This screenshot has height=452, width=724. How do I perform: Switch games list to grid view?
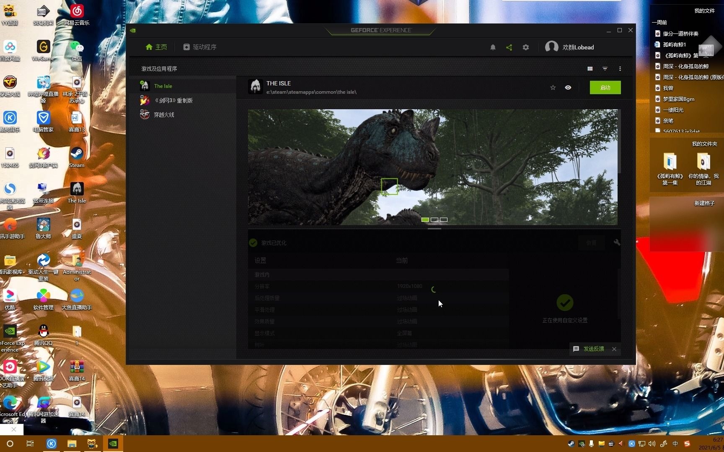pos(590,69)
